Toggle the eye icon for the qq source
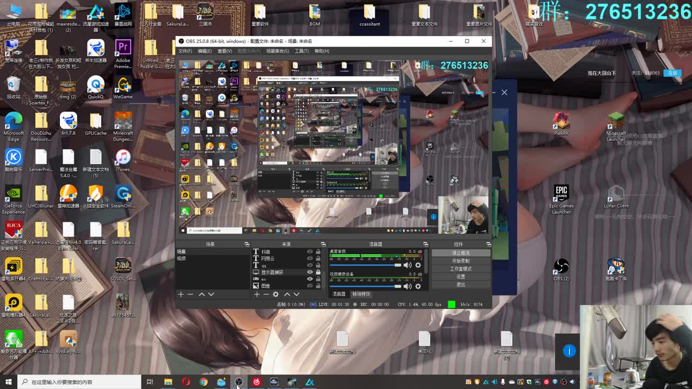 coord(310,265)
